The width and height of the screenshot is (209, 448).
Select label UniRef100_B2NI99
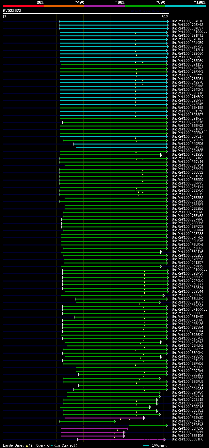pyautogui.click(x=187, y=108)
